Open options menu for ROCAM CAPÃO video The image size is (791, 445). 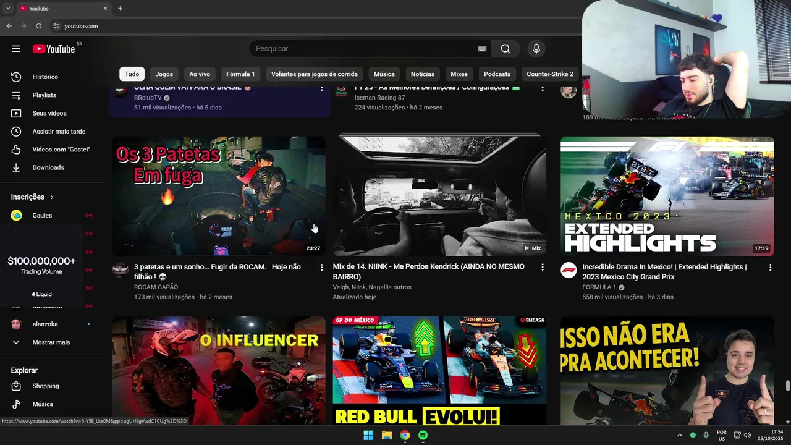coord(321,268)
